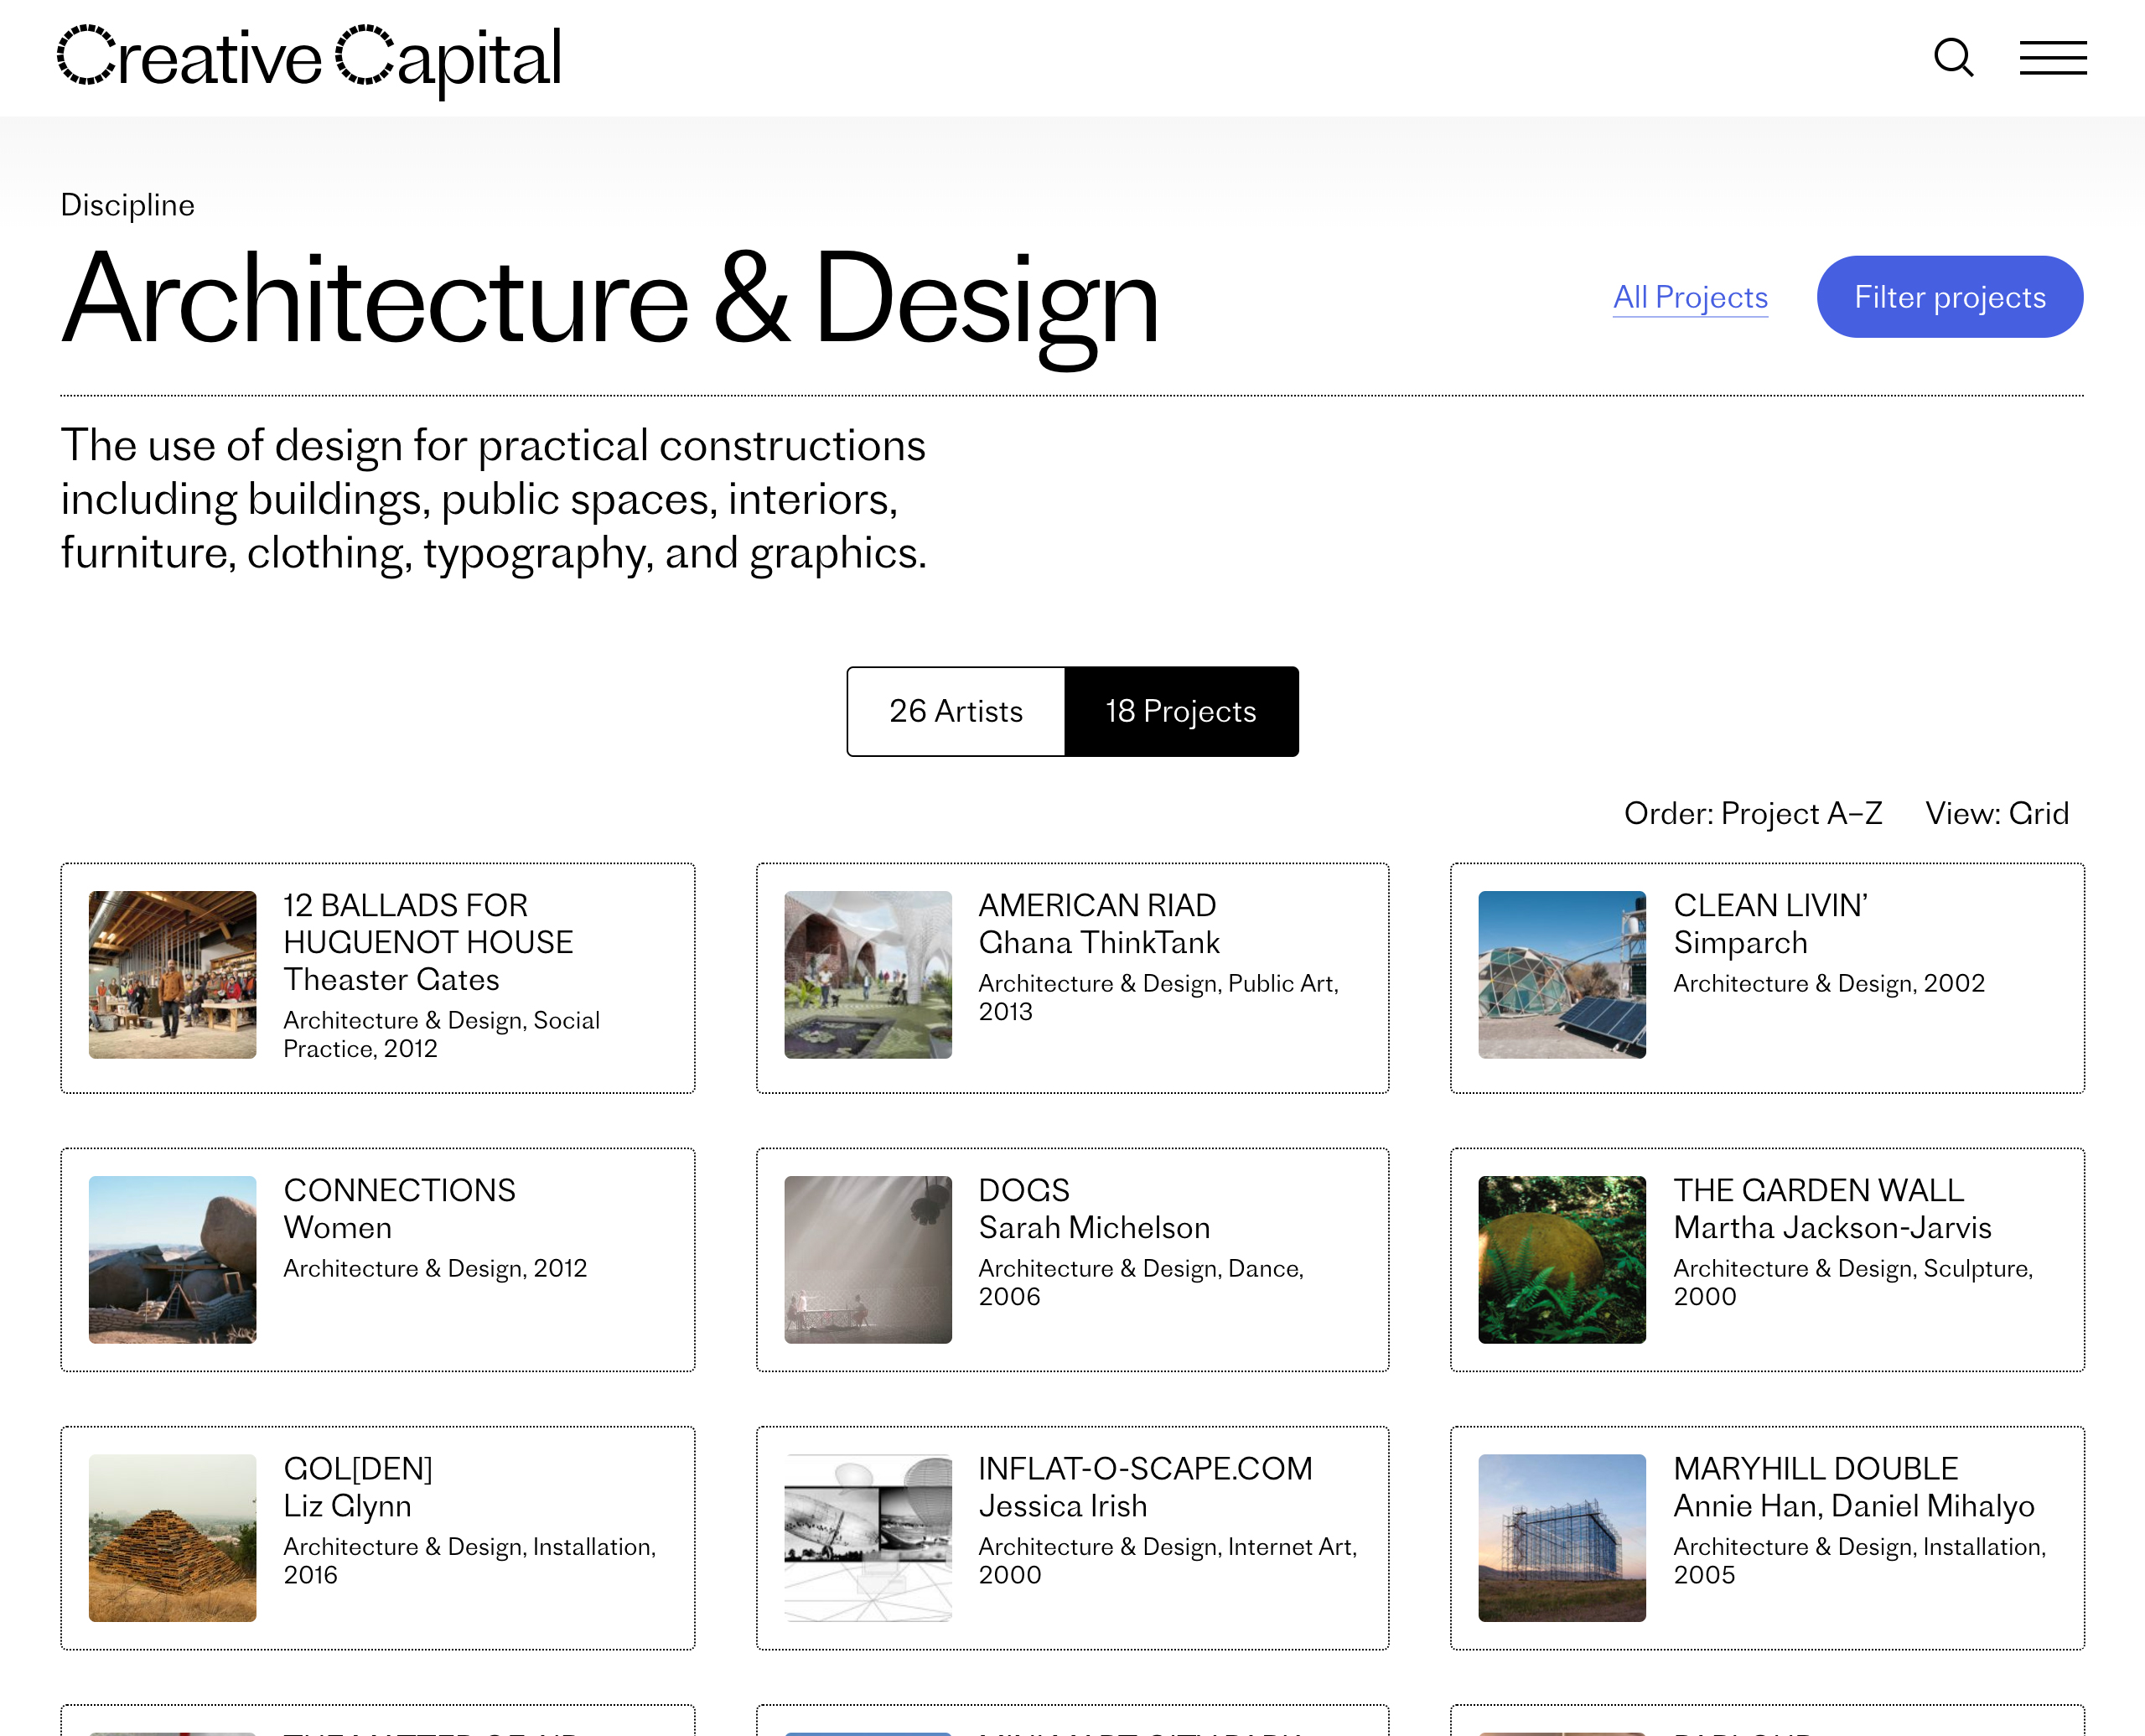Open the Clean Livin' geodesic dome thumbnail
The width and height of the screenshot is (2145, 1736).
coord(1561,974)
